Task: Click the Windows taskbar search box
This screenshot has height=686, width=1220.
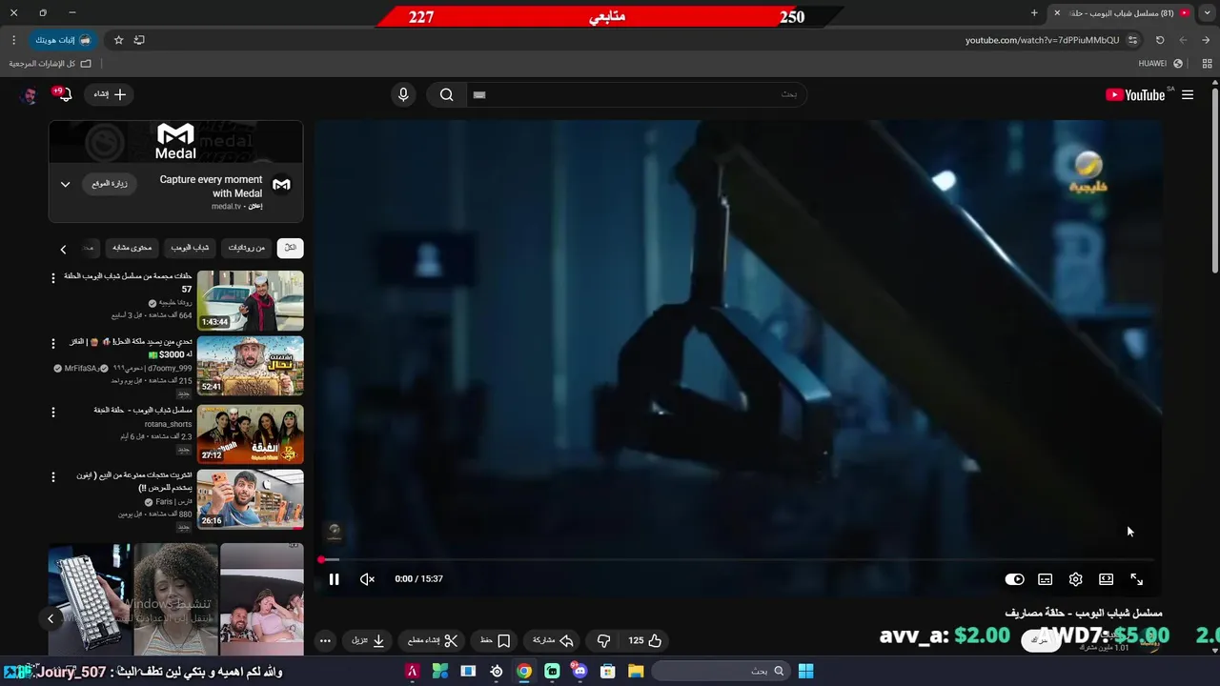Action: click(x=722, y=671)
